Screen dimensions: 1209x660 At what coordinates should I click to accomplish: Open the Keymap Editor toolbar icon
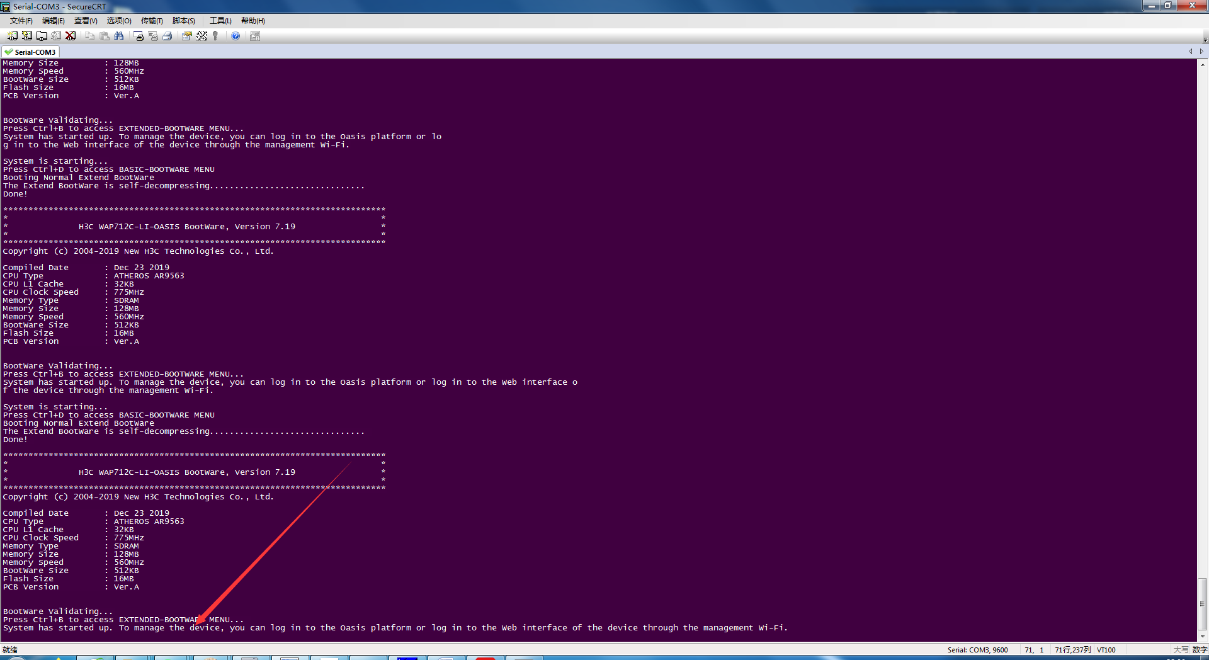pyautogui.click(x=201, y=36)
